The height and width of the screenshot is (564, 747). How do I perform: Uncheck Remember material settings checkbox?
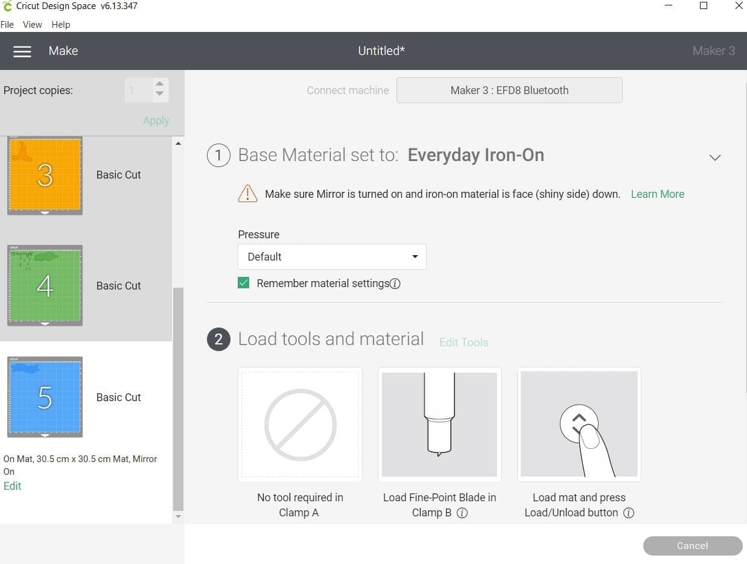tap(244, 283)
